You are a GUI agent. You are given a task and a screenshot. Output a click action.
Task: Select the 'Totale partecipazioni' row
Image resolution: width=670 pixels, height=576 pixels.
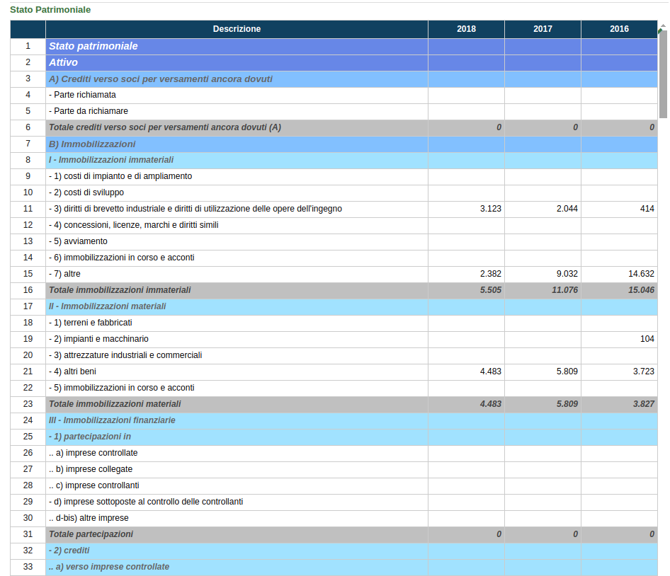point(334,534)
